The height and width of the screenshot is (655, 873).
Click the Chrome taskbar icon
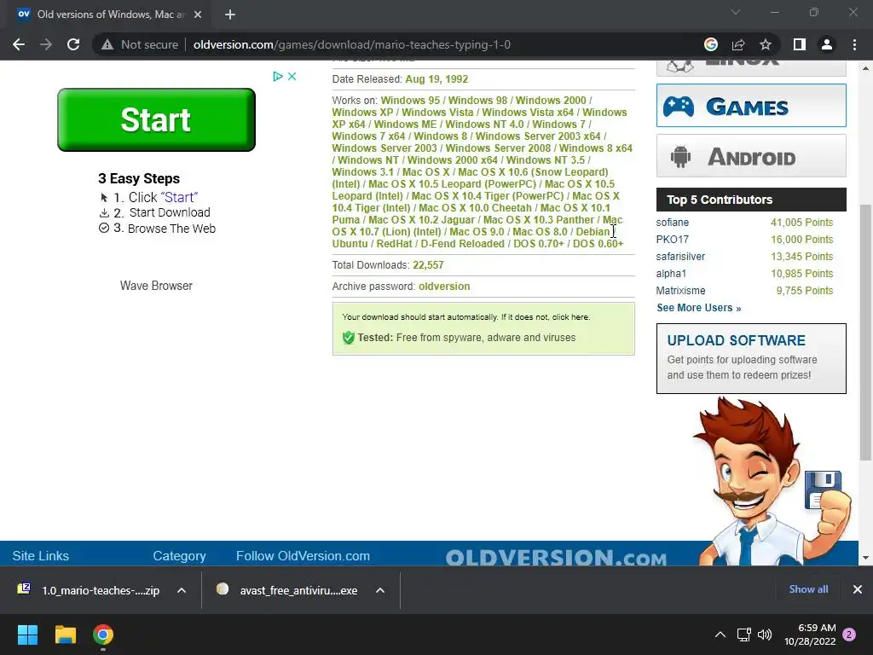point(103,635)
